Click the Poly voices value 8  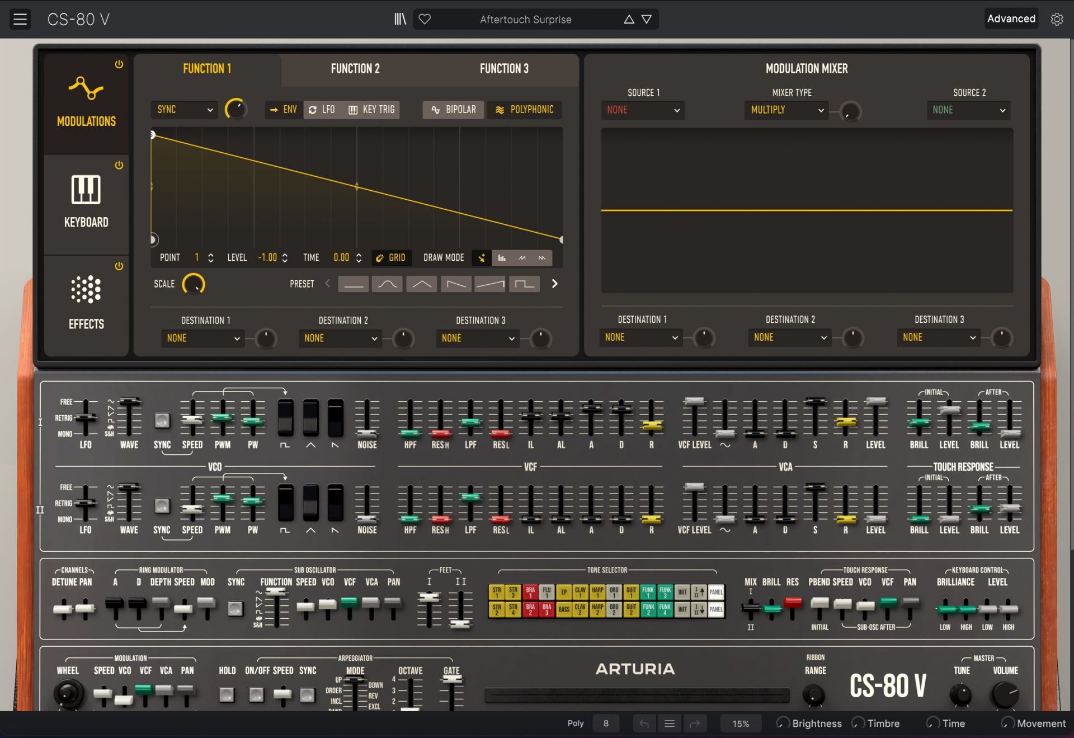pyautogui.click(x=606, y=723)
